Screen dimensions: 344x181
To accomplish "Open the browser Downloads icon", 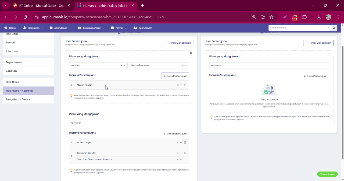I will 319,17.
